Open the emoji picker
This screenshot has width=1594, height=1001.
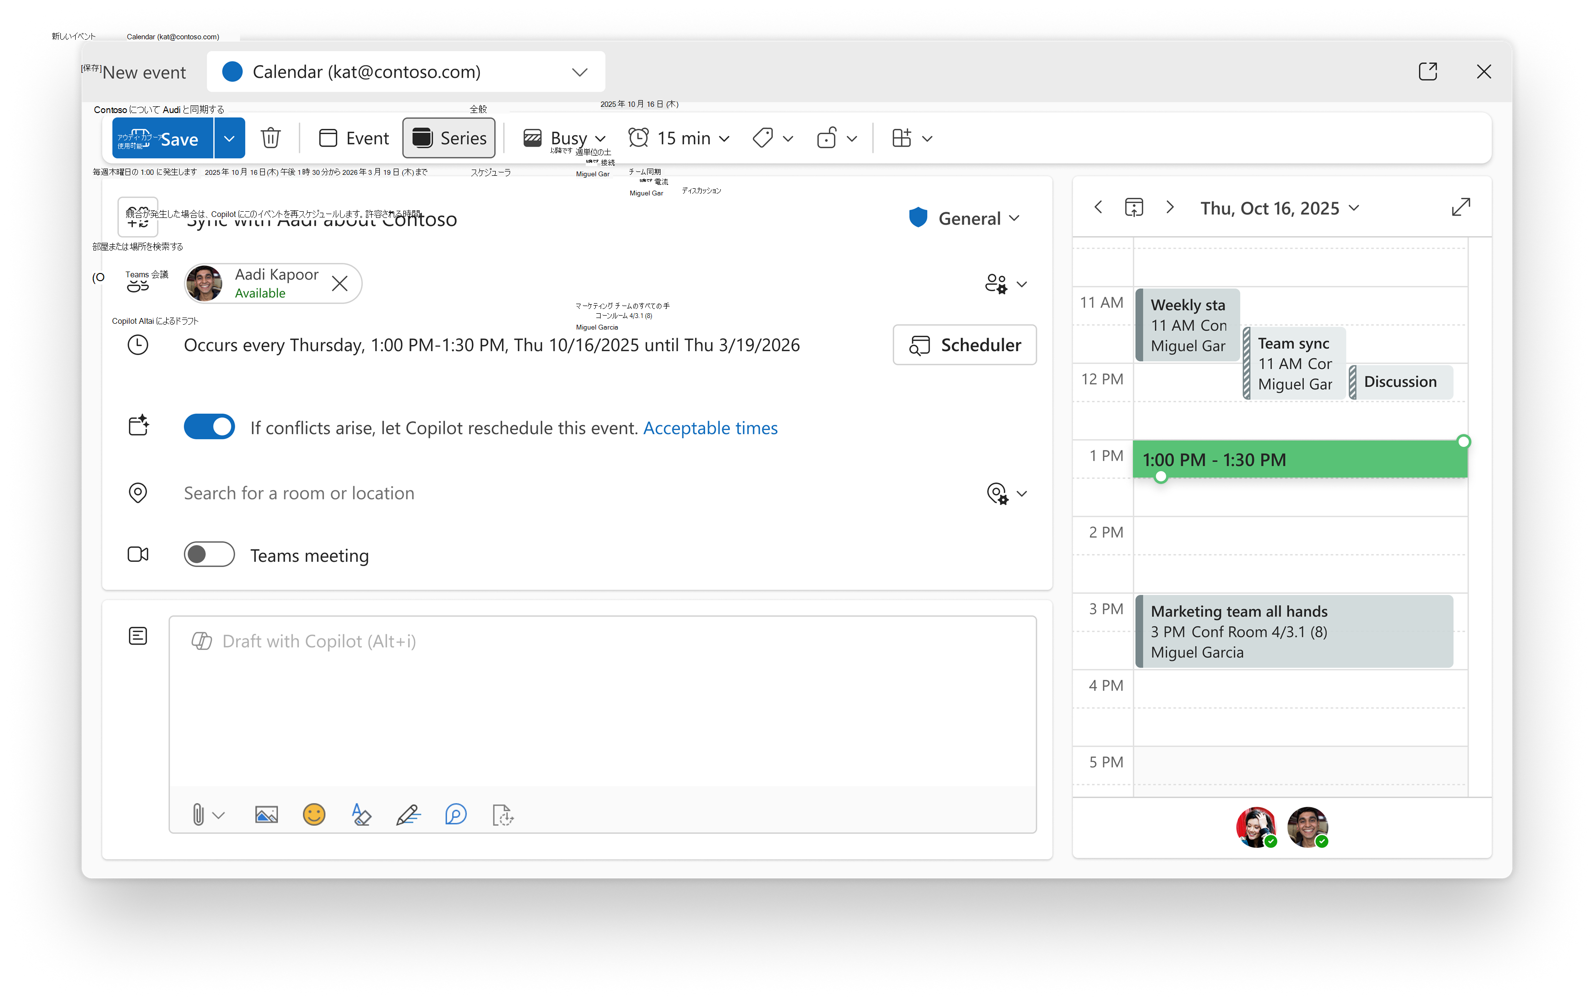(x=314, y=815)
